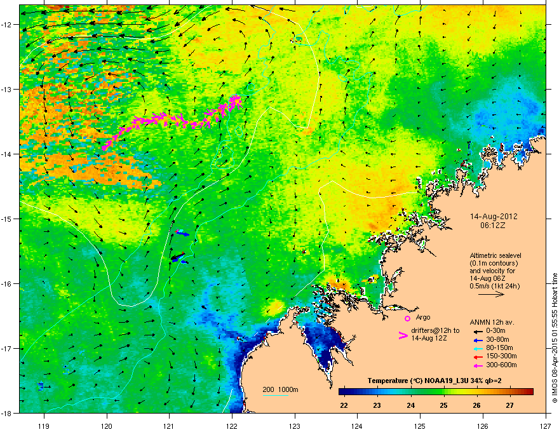559x432 pixels.
Task: Click the 'drifters@12h to' legend label
Action: tap(435, 330)
